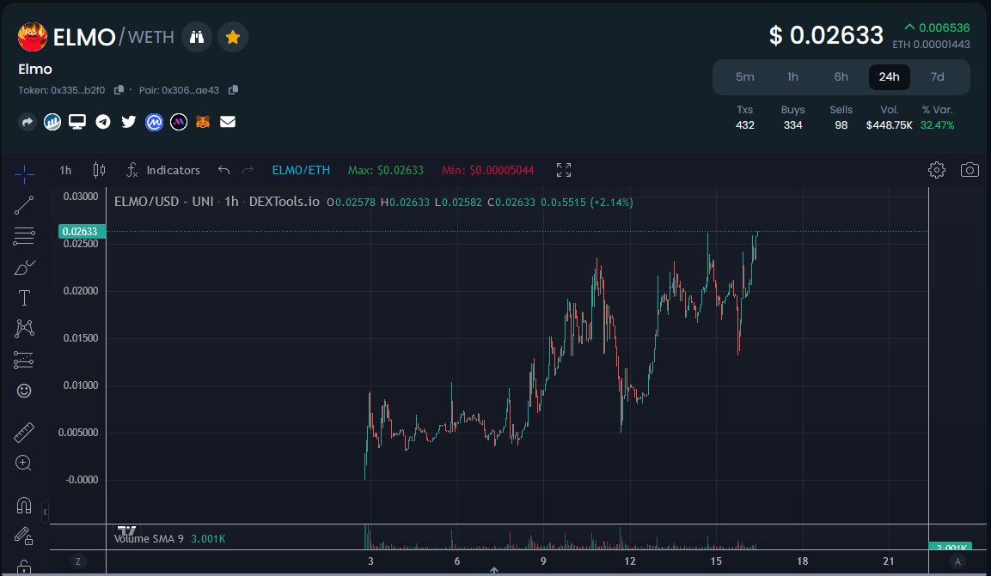
Task: Click the Txs count 432
Action: coord(744,125)
